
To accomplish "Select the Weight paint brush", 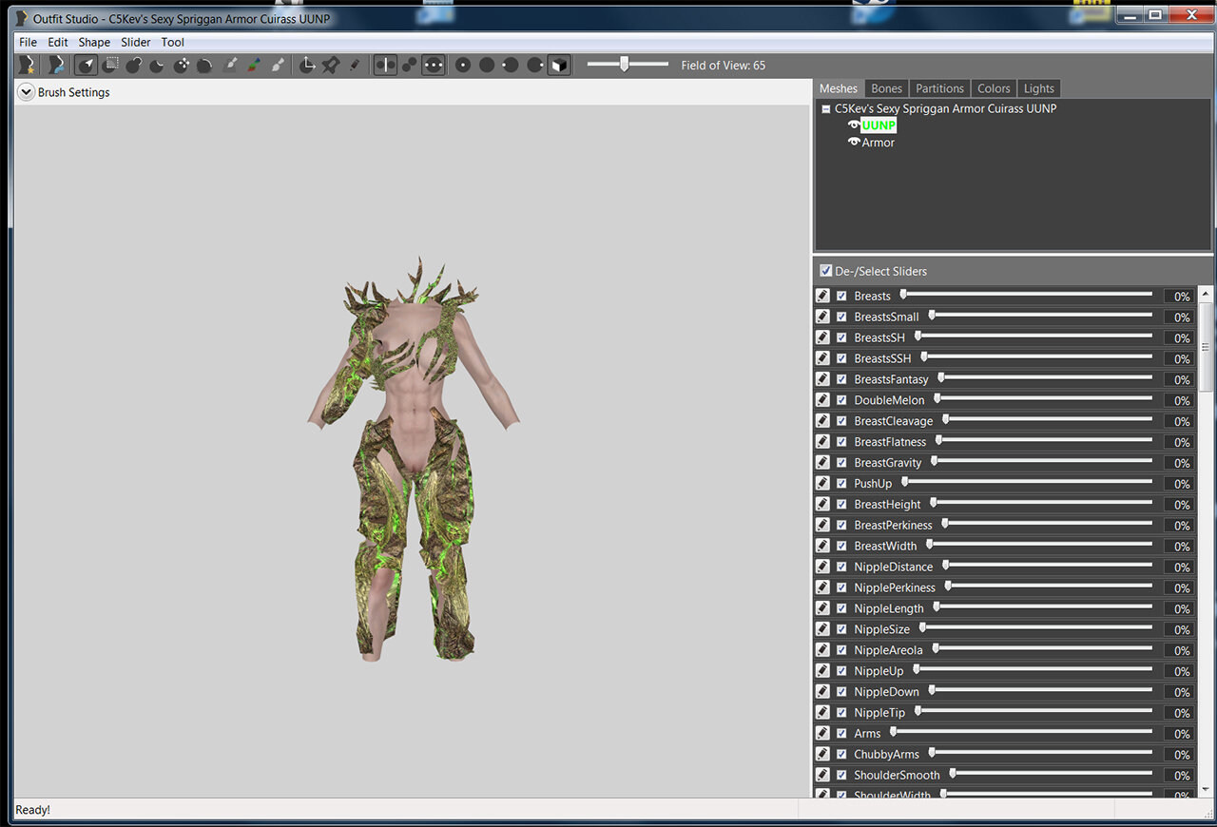I will [229, 65].
